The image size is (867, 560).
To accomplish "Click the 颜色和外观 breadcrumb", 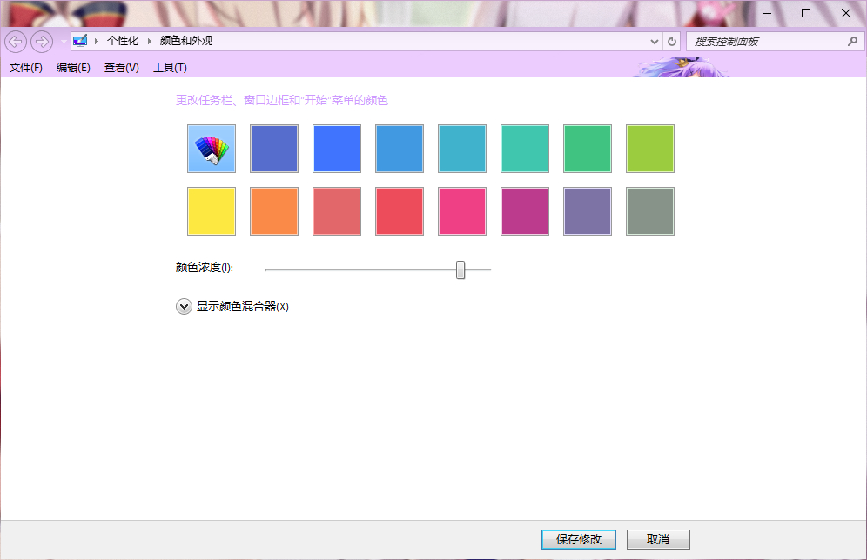I will [185, 41].
